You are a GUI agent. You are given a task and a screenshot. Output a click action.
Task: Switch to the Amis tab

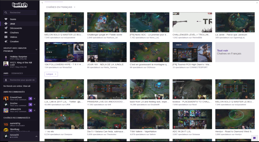pyautogui.click(x=6, y=73)
